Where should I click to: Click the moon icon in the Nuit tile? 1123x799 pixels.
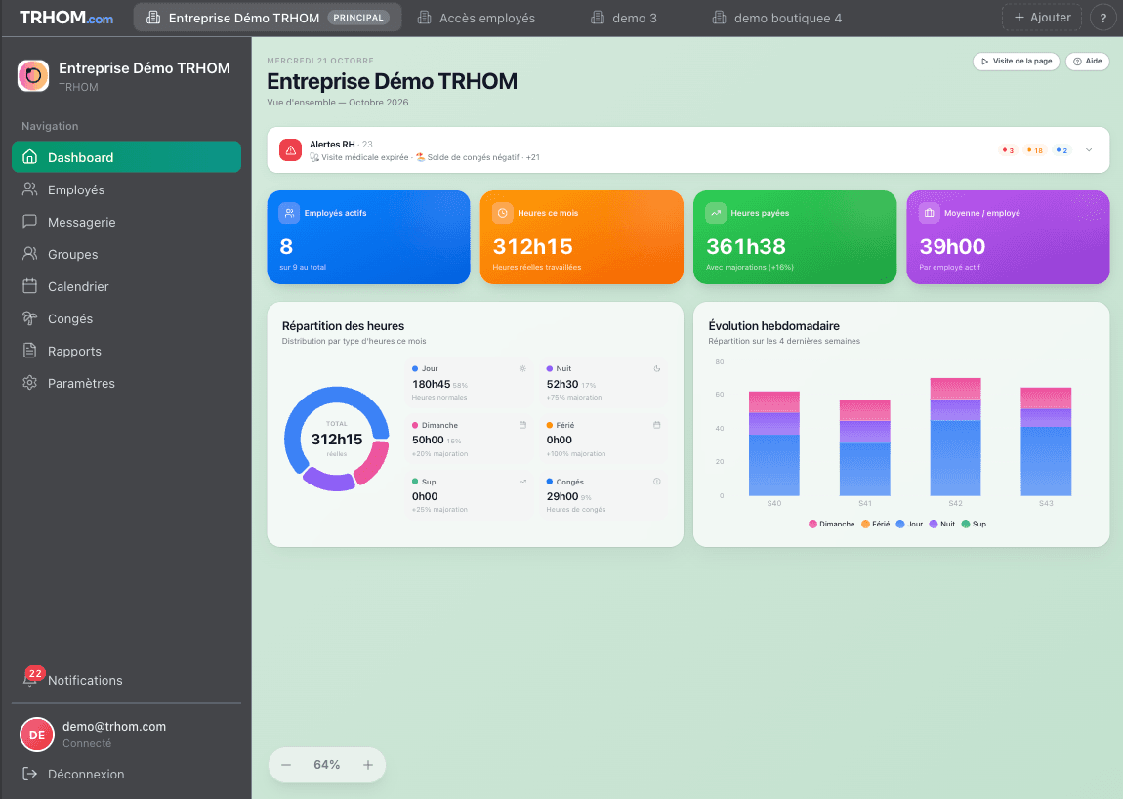point(657,368)
